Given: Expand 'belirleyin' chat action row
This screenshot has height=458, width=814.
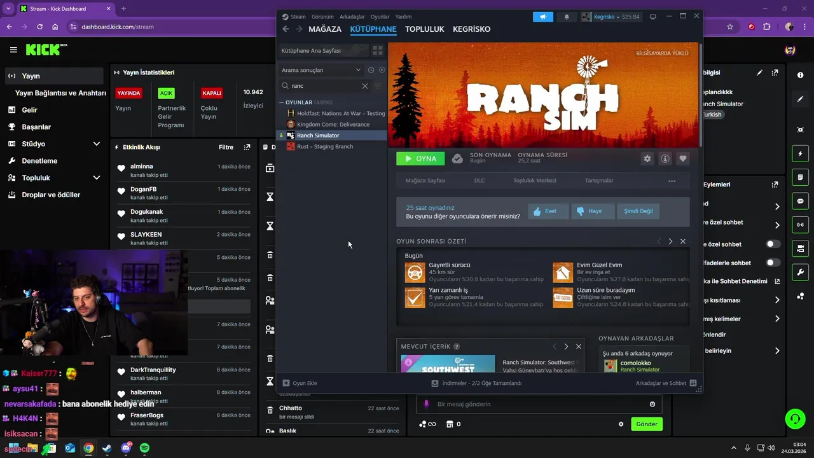Looking at the screenshot, I should click(777, 350).
